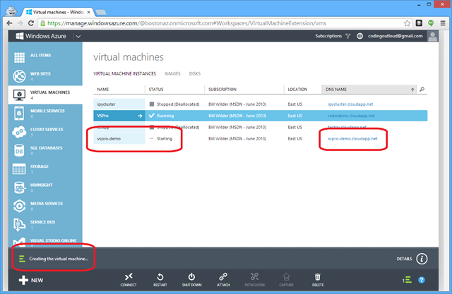Open the Details info icon

point(422,259)
